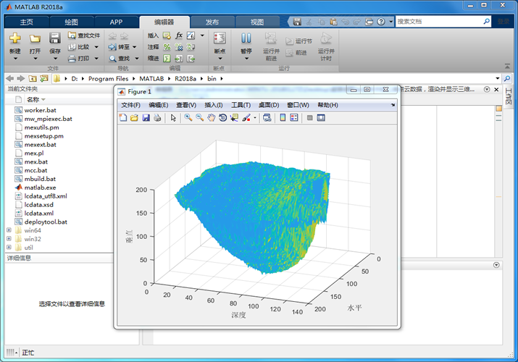Click the insert fx function icon

(x=179, y=35)
